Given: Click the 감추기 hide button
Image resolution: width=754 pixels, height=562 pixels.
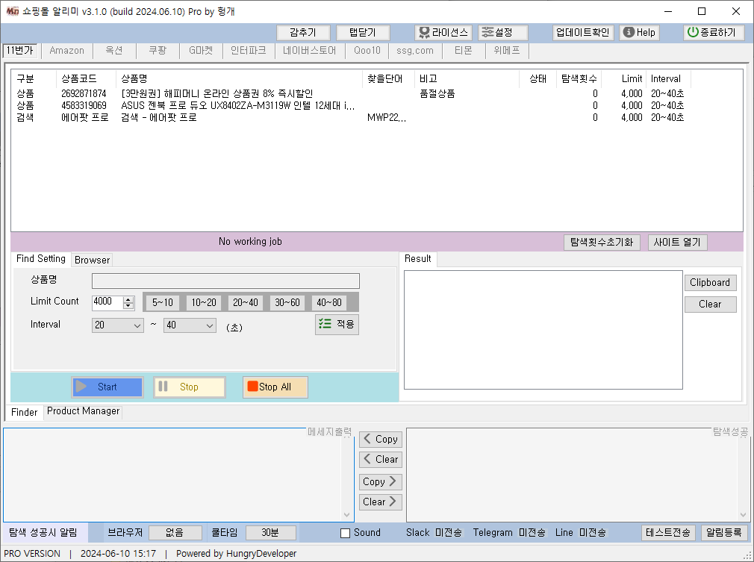Looking at the screenshot, I should tap(303, 33).
